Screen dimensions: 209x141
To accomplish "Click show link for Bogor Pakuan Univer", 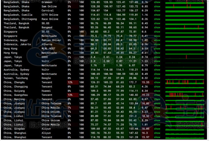I will 157,40.
